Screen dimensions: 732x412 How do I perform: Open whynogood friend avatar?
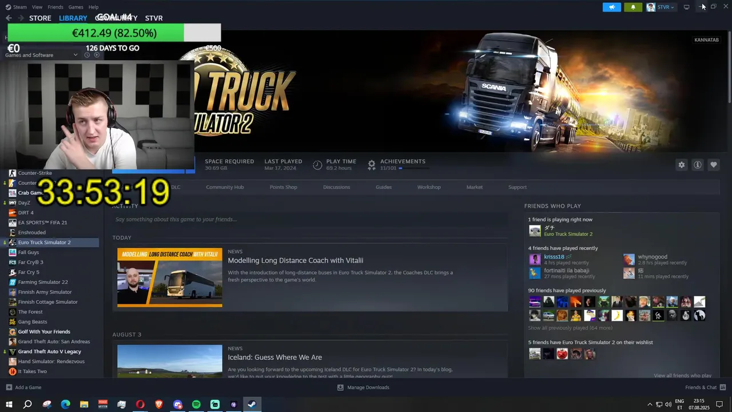click(629, 260)
